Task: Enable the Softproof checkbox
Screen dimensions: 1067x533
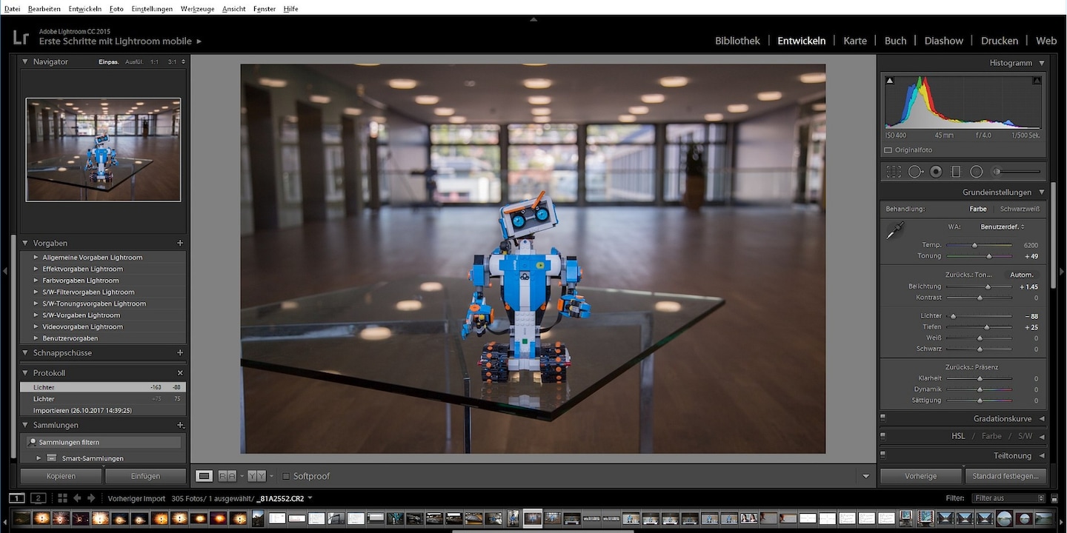Action: 286,476
